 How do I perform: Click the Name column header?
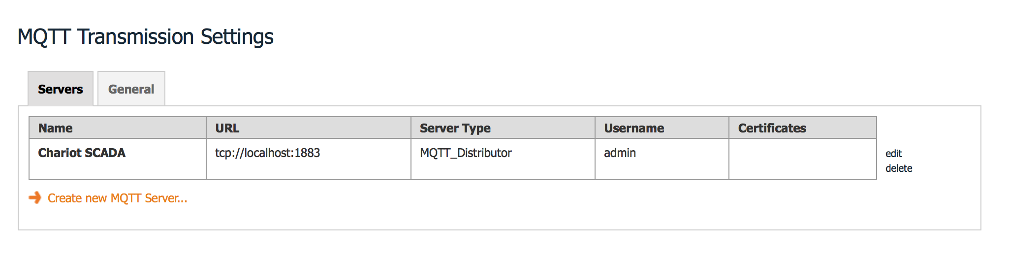point(118,128)
